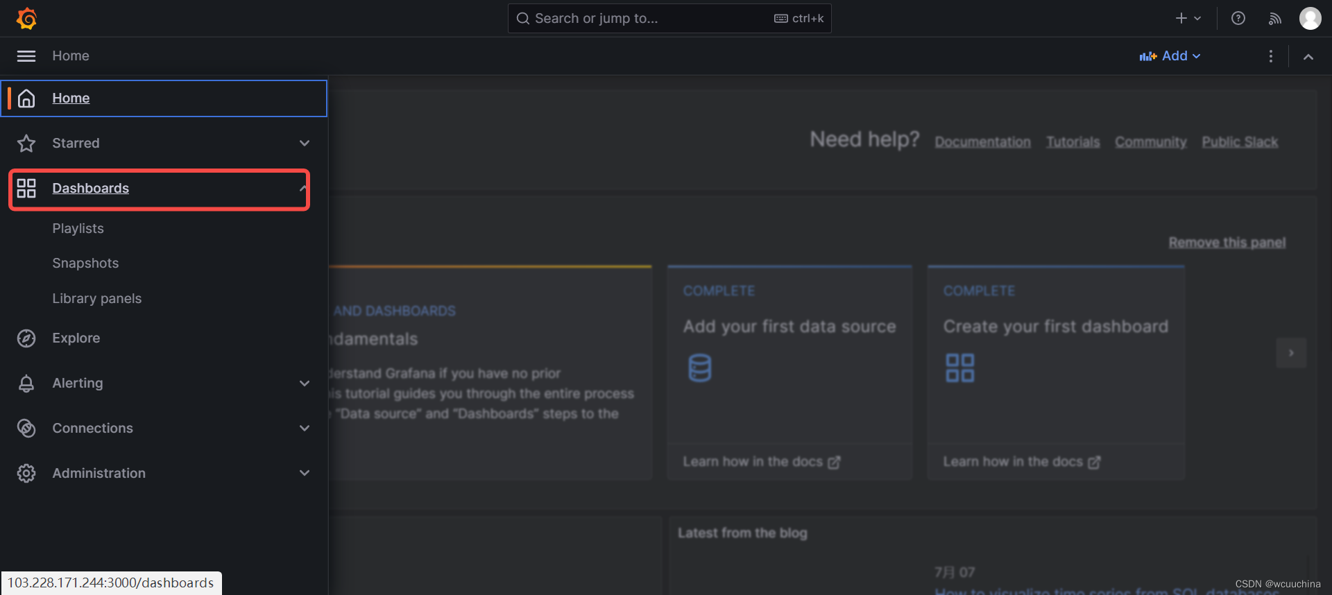The height and width of the screenshot is (595, 1332).
Task: Open Playlists under Dashboards
Action: (x=78, y=229)
